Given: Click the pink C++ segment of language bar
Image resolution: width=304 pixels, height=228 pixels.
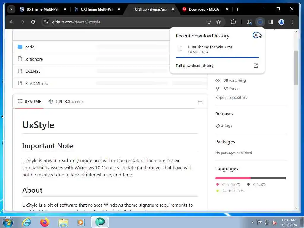Looking at the screenshot, I should pyautogui.click(x=233, y=178).
